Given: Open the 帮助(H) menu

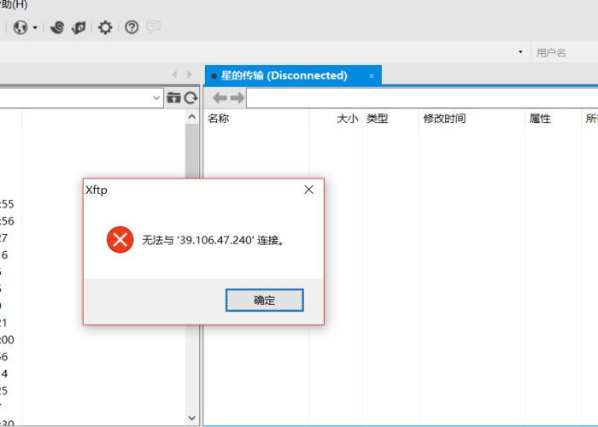Looking at the screenshot, I should pos(14,4).
